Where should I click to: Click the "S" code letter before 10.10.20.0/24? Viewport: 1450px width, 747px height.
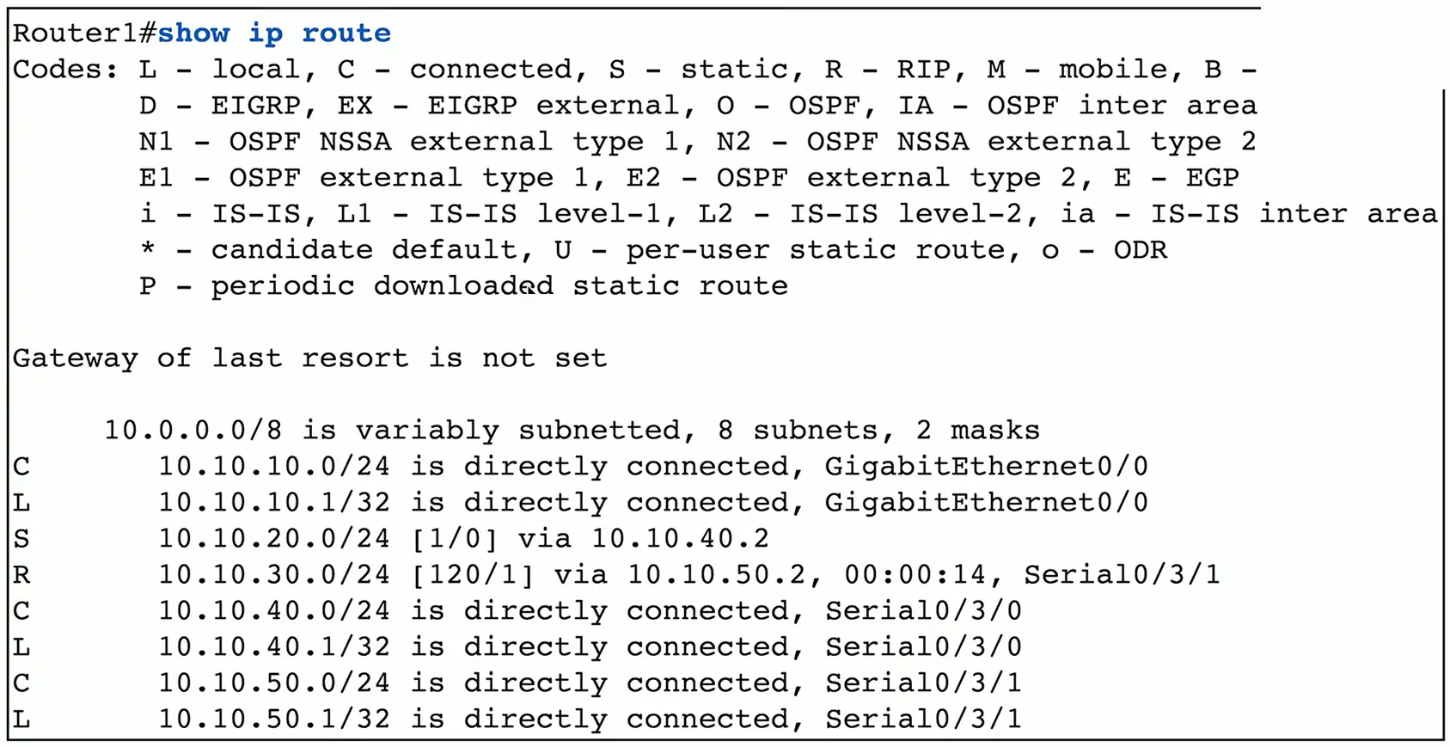[21, 538]
